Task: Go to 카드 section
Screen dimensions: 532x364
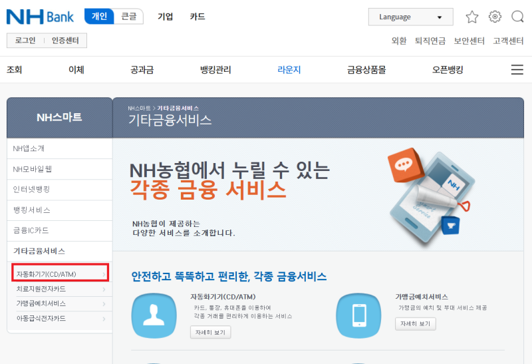Action: 198,17
